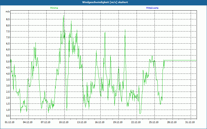Click the 10.12.10 date label
The width and height of the screenshot is (207, 129).
tap(64, 122)
